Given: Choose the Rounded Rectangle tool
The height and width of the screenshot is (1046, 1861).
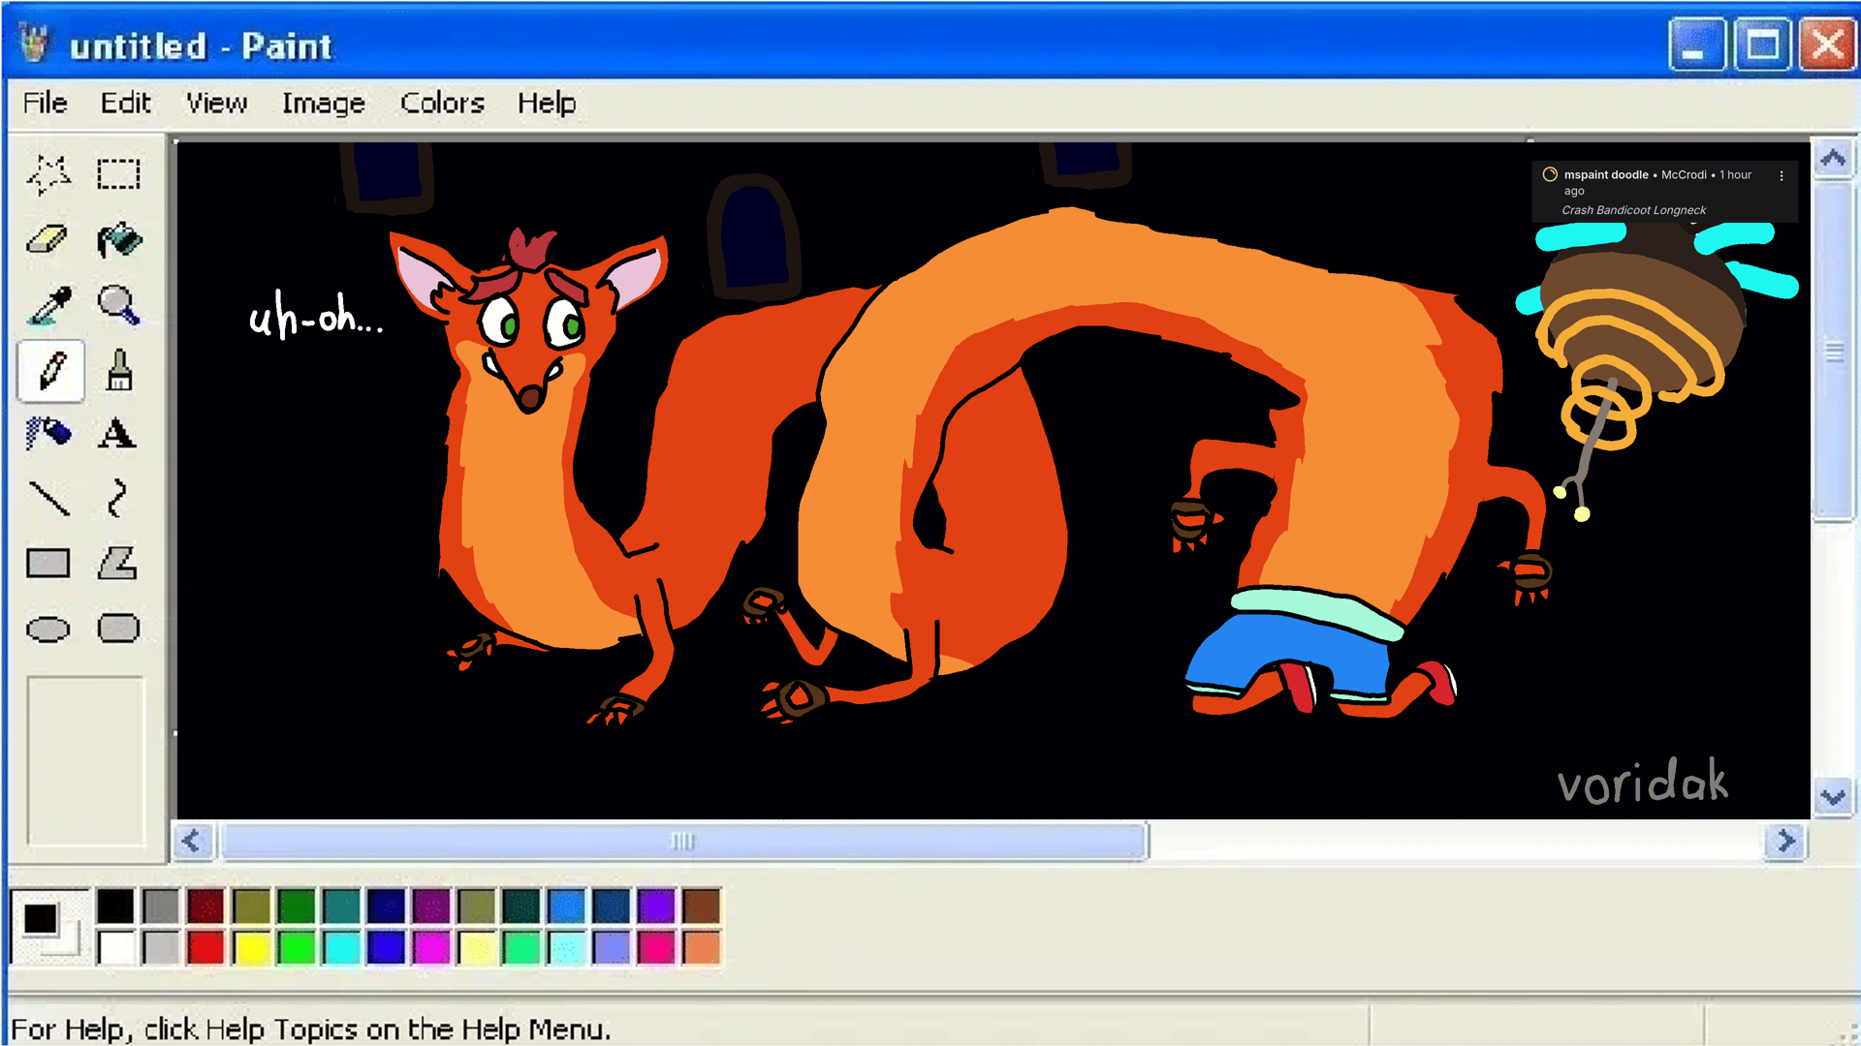Looking at the screenshot, I should 118,629.
